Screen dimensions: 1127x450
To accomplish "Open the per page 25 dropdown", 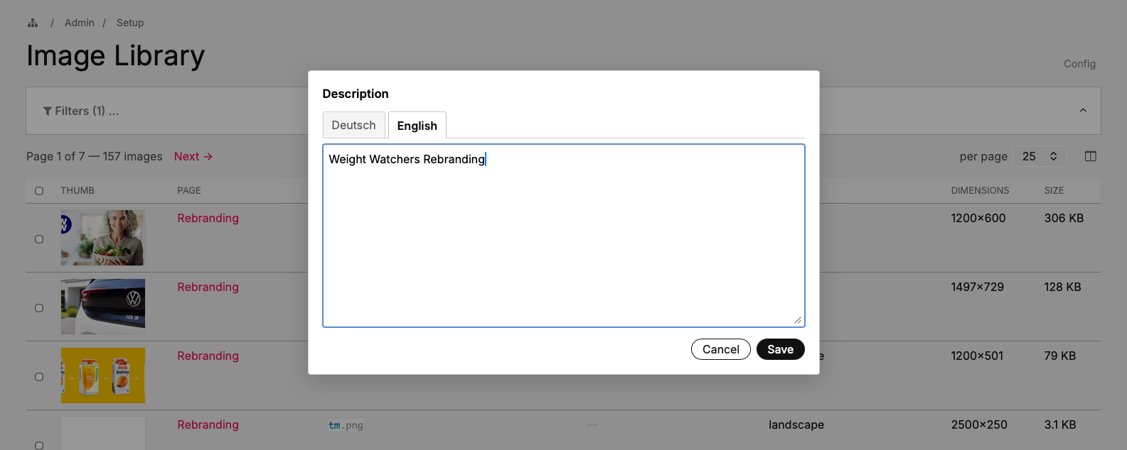I will click(x=1040, y=156).
